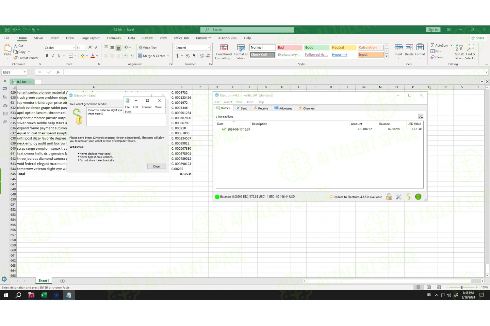490x326 pixels.
Task: Click the Delete cells icon
Action: (x=409, y=48)
